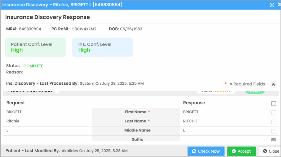Click the Patient Conf. Level card

[x=35, y=47]
